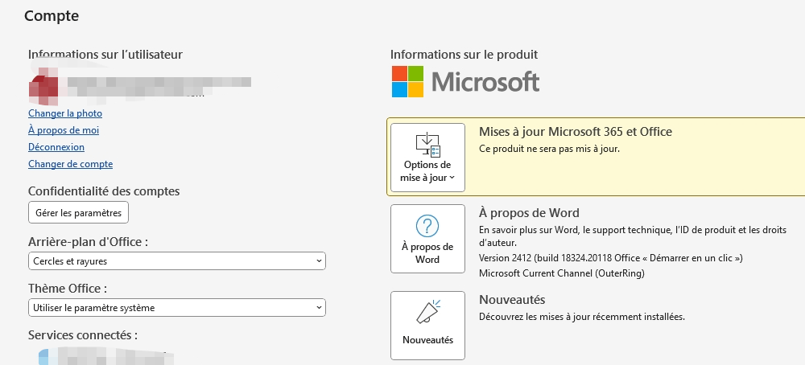Click the Informations sur le produit heading

pyautogui.click(x=464, y=55)
